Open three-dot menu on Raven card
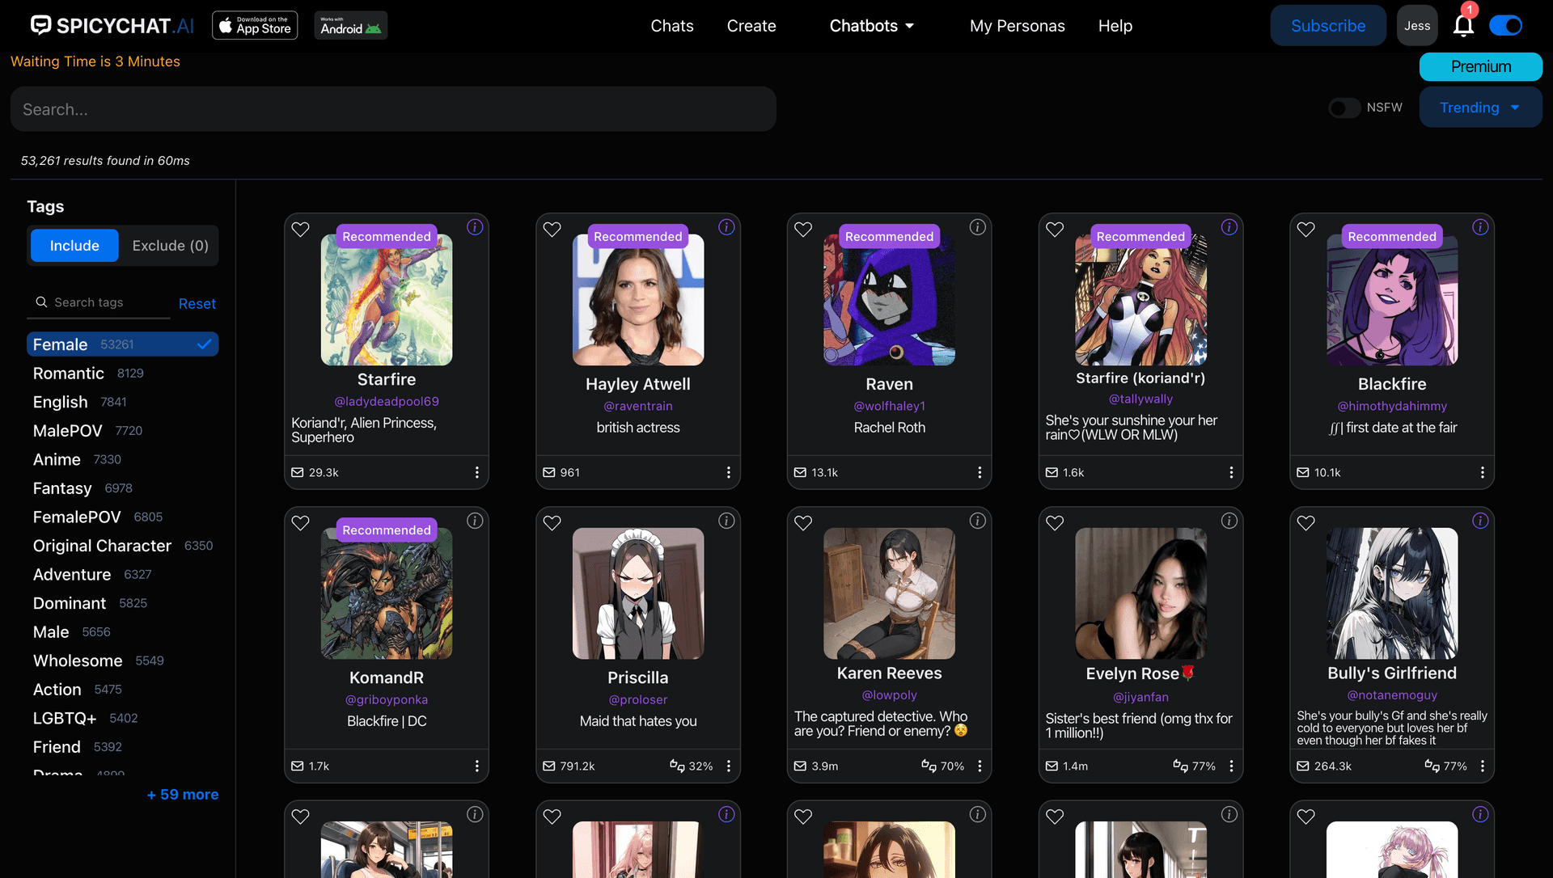 [x=979, y=472]
